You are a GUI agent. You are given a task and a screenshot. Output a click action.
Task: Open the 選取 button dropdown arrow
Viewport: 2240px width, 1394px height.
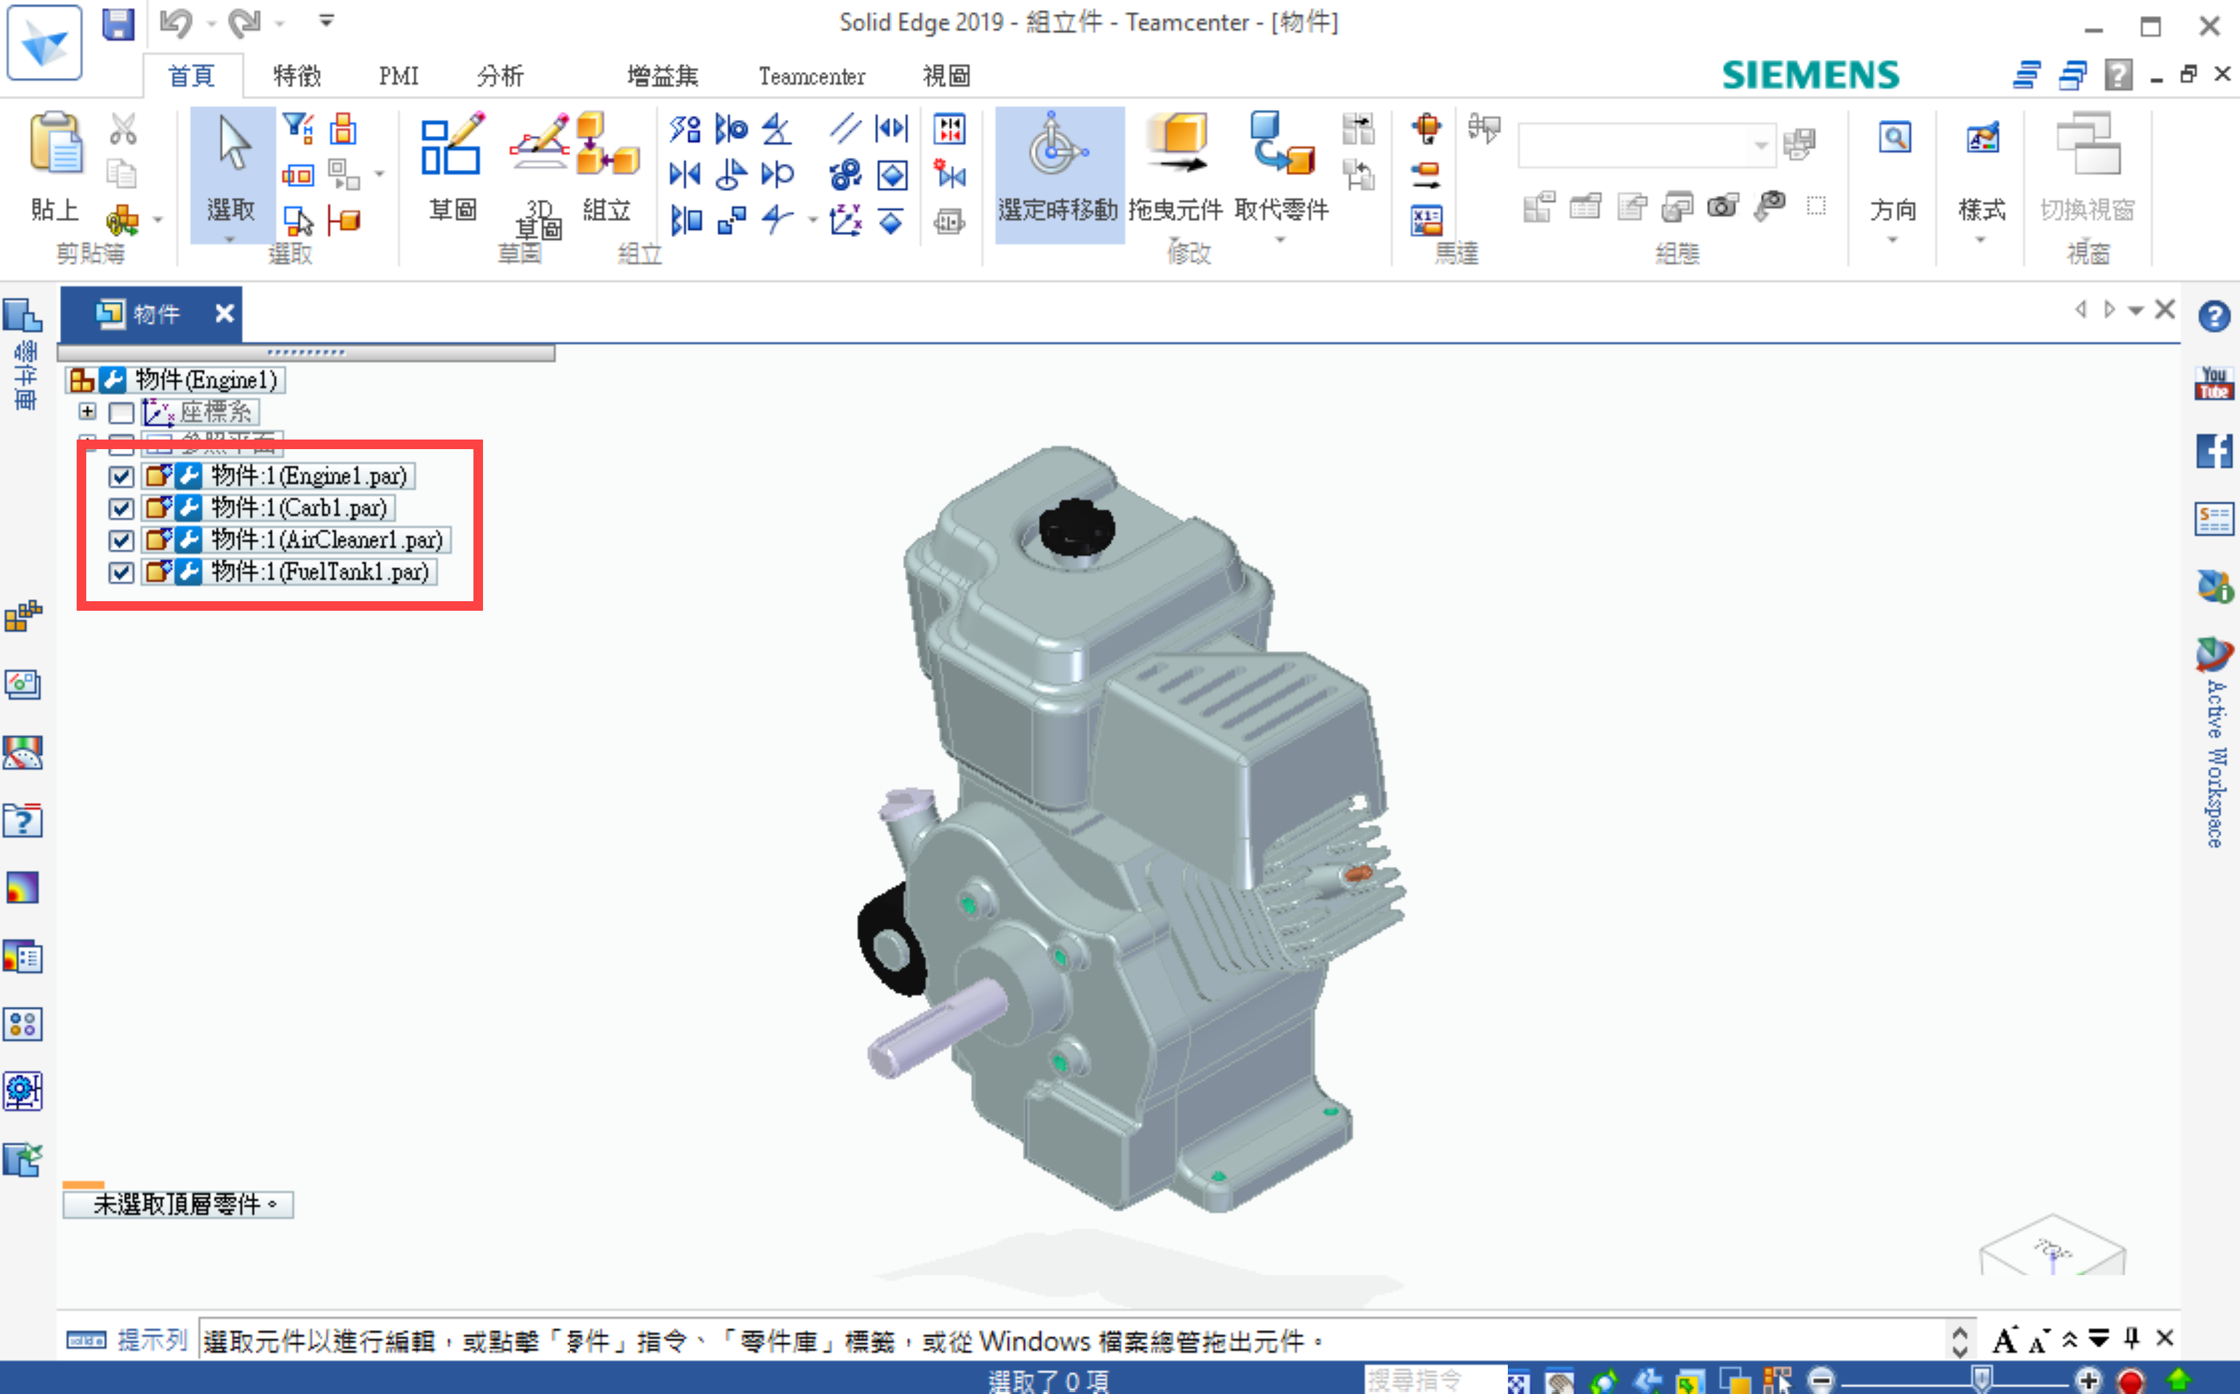click(231, 239)
